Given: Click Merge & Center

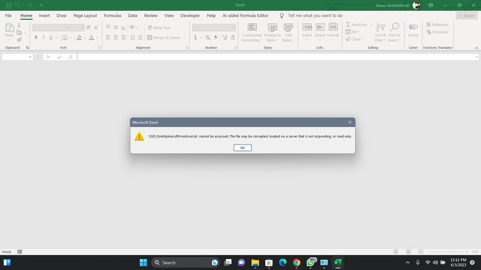Looking at the screenshot, I should 164,37.
